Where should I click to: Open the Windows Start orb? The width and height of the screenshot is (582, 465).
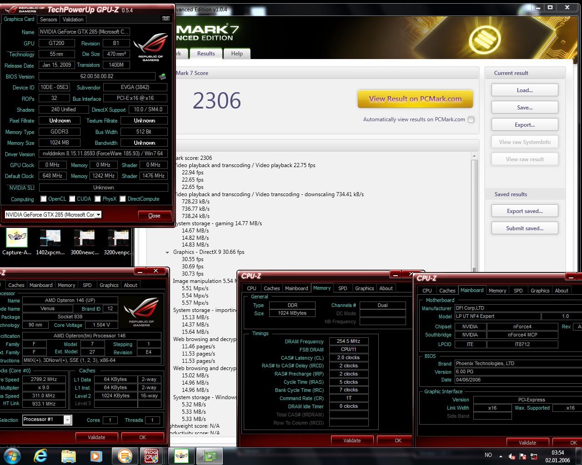12,455
